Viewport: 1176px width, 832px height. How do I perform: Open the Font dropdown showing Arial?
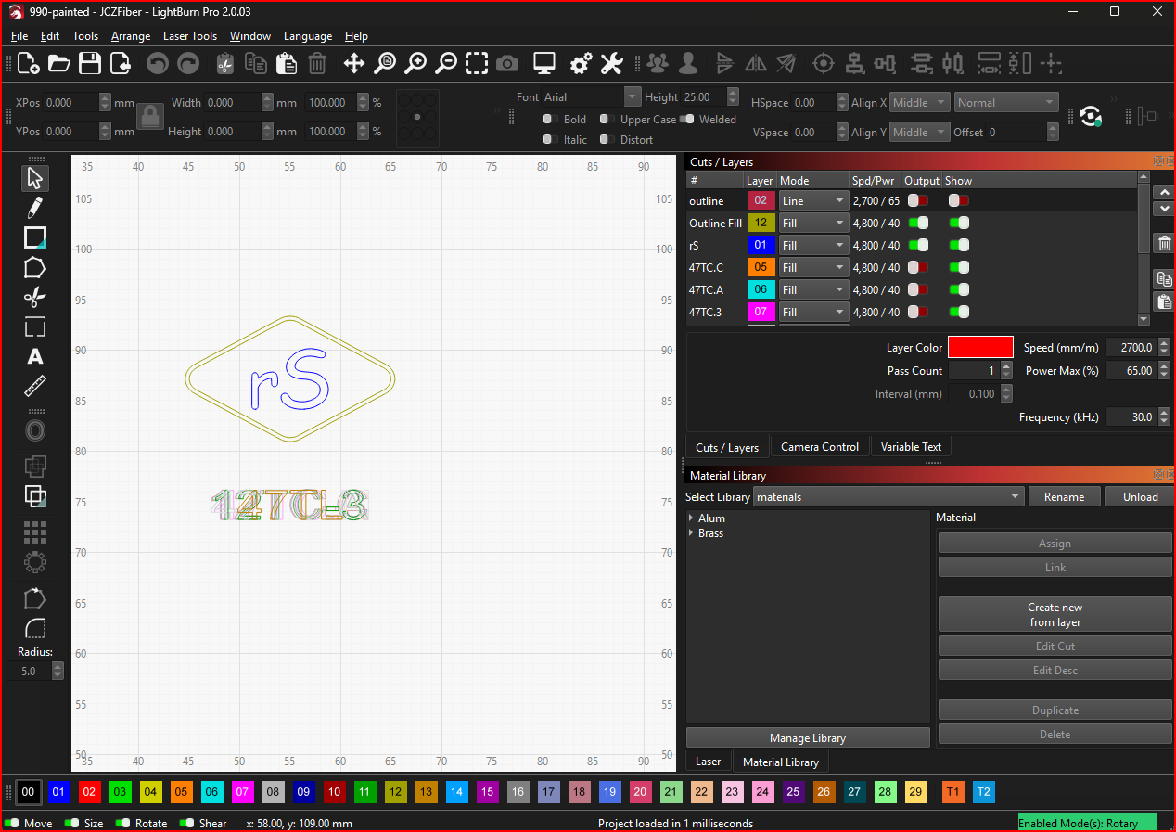(591, 97)
